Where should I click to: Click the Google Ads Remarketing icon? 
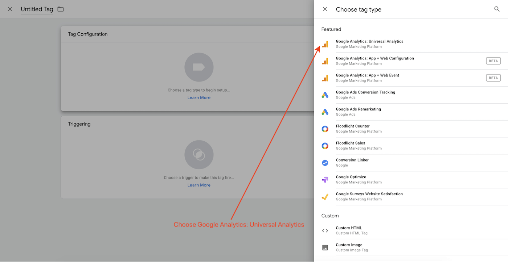(325, 112)
